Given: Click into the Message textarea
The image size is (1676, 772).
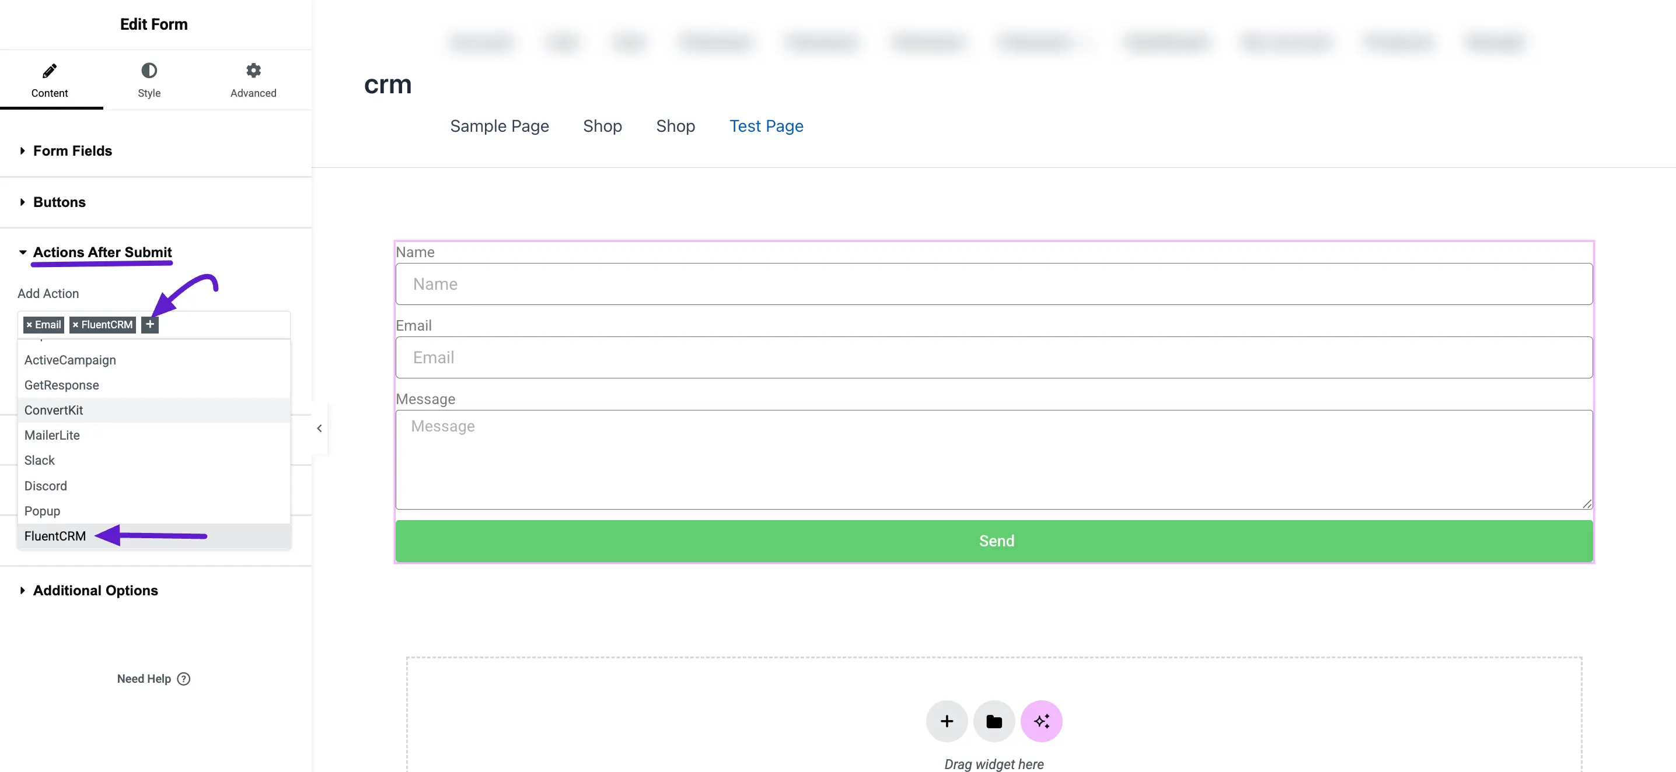Looking at the screenshot, I should [994, 459].
